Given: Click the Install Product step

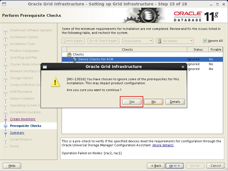Looking at the screenshot, I should [x=21, y=139].
